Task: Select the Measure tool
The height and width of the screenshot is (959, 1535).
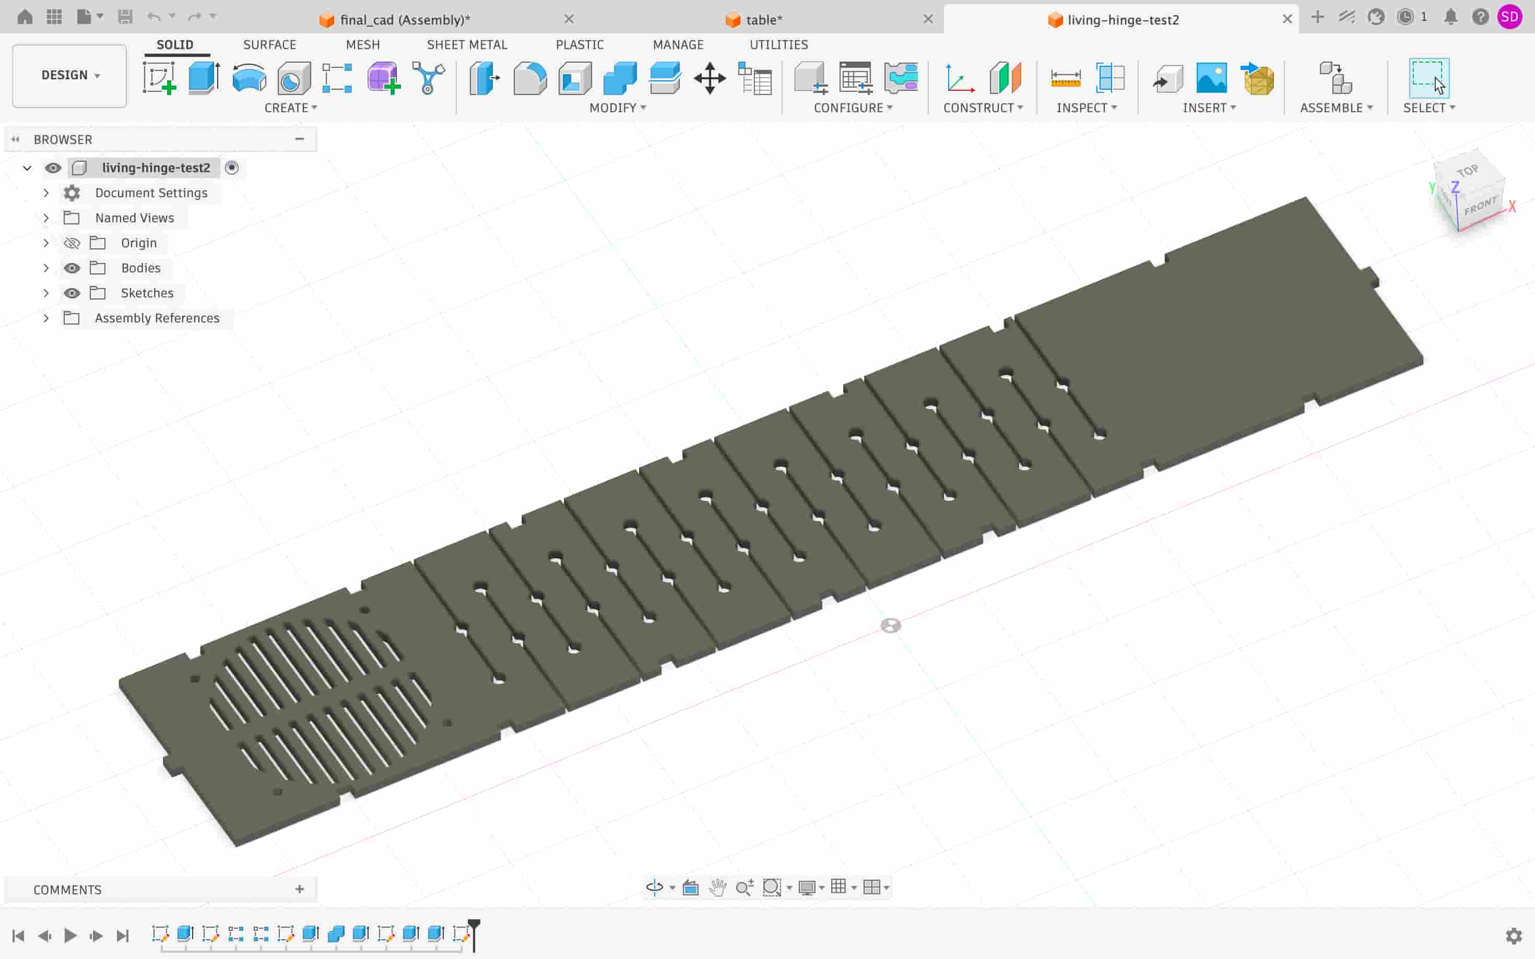Action: click(1066, 78)
